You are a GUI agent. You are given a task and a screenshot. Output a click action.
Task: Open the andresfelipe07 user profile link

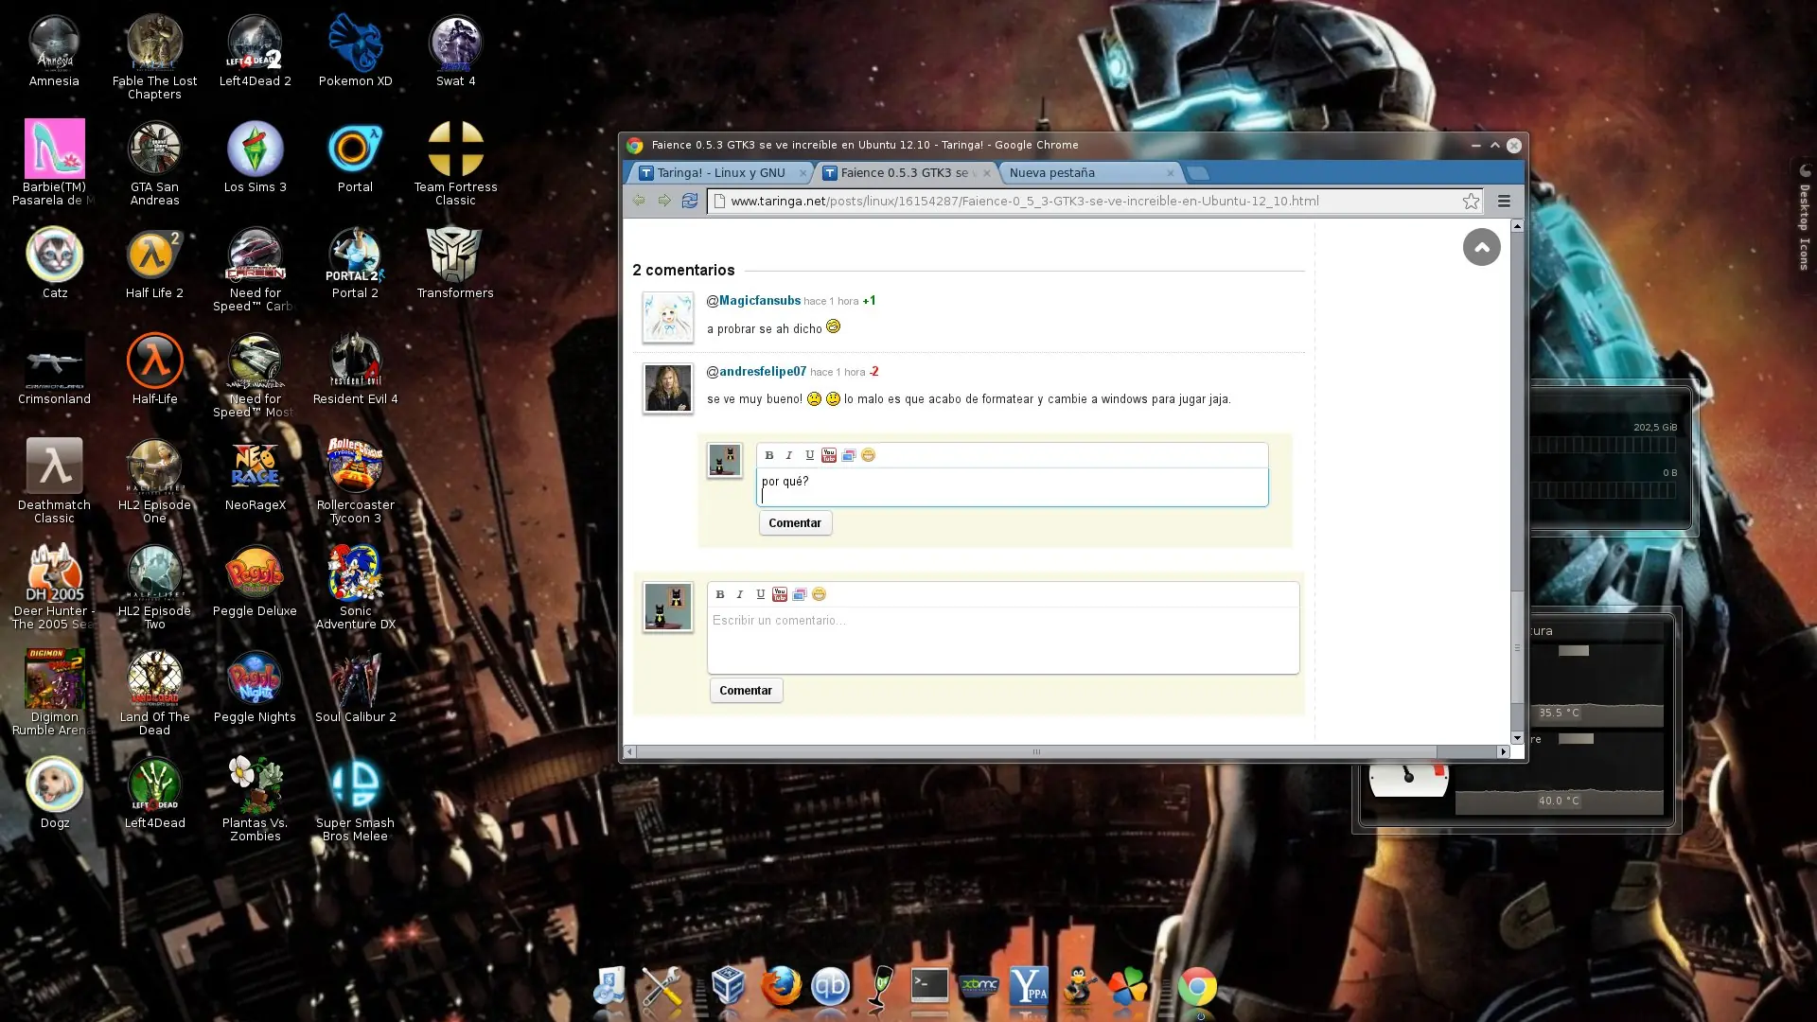763,372
